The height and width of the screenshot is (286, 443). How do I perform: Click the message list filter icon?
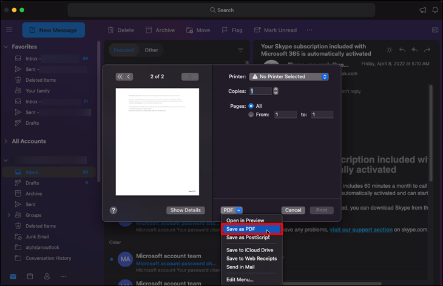(x=241, y=50)
